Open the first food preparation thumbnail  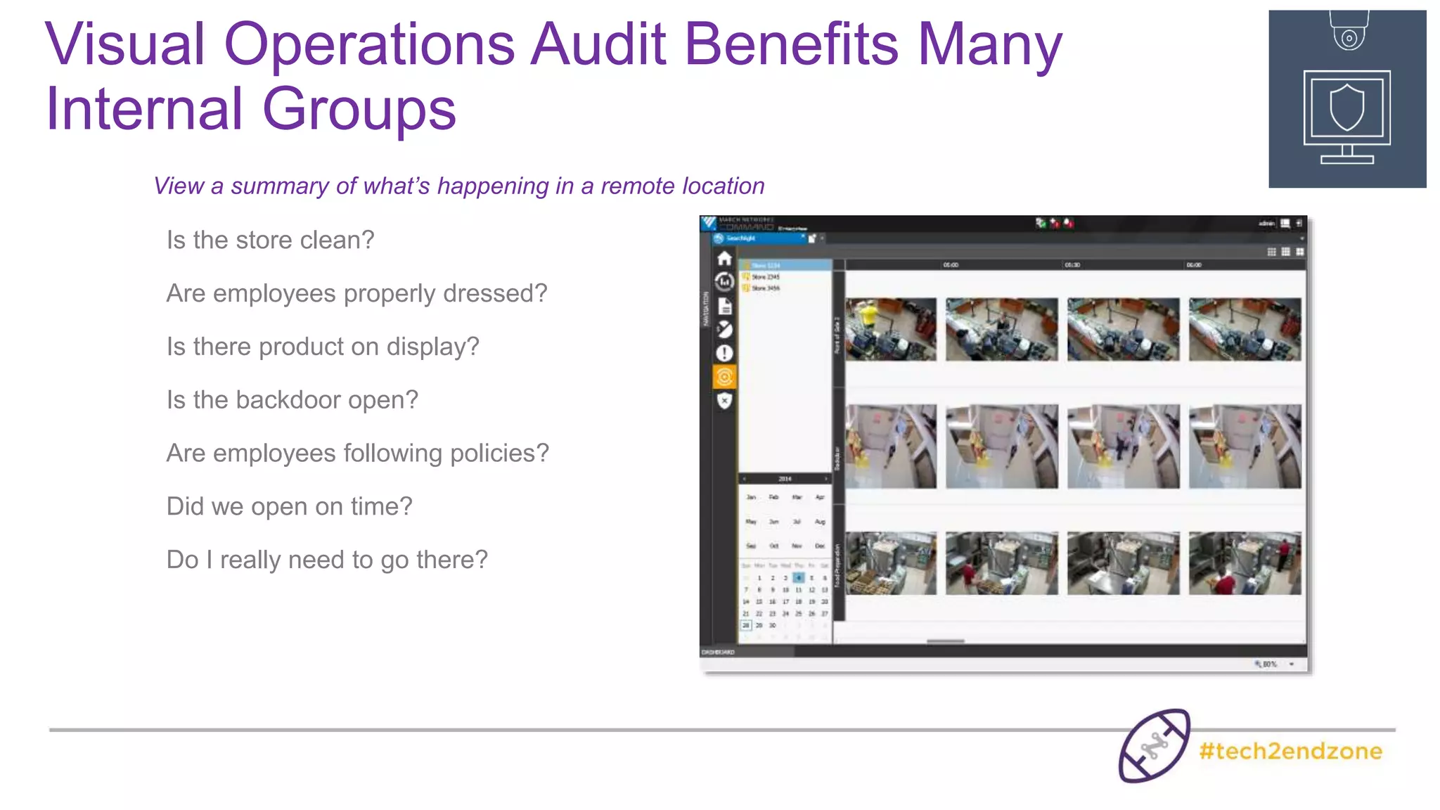click(891, 563)
